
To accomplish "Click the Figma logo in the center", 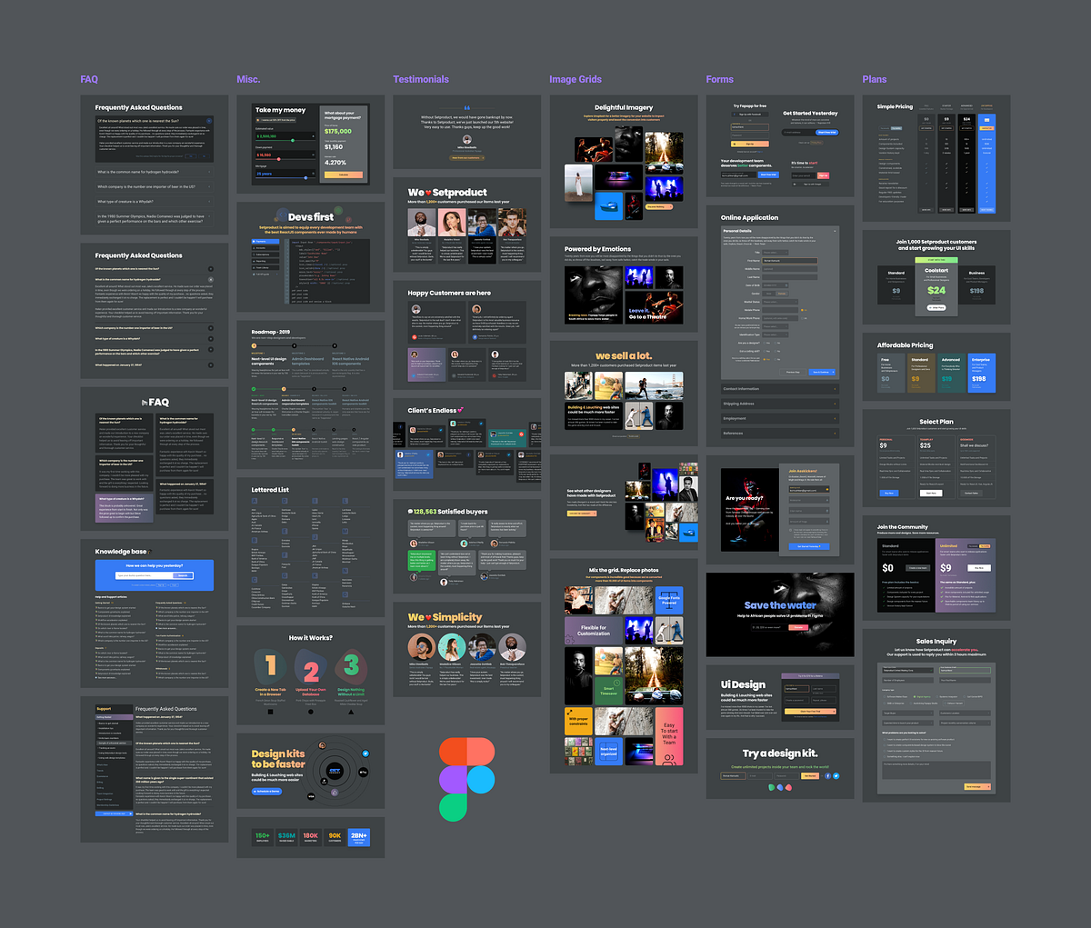I will [x=466, y=777].
